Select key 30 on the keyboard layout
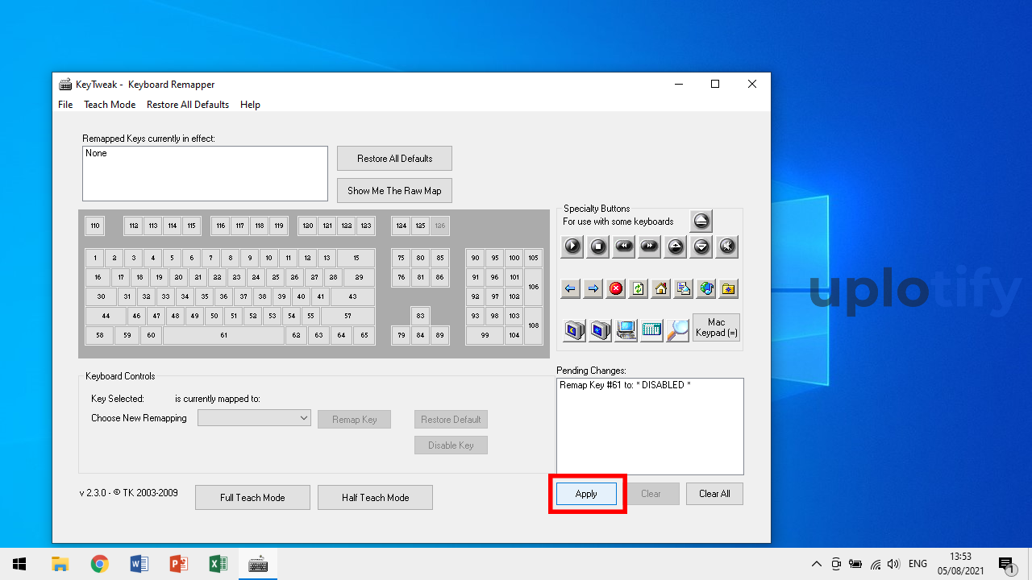Viewport: 1032px width, 580px height. pyautogui.click(x=101, y=296)
